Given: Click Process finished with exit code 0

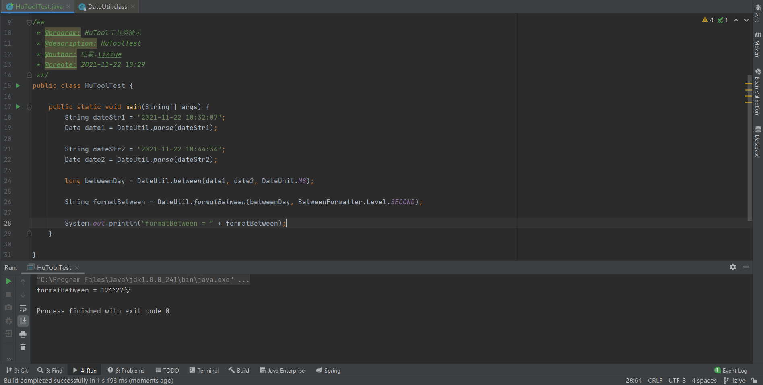Looking at the screenshot, I should (x=103, y=311).
